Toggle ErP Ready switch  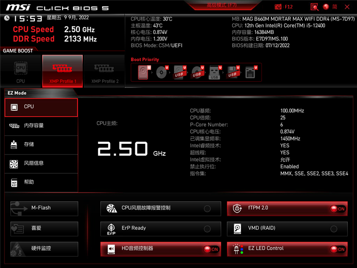(207, 229)
